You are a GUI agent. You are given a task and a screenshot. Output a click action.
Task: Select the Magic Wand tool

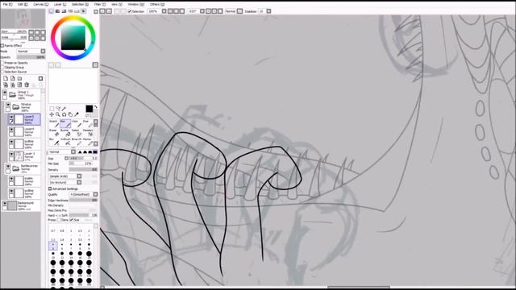(64, 108)
